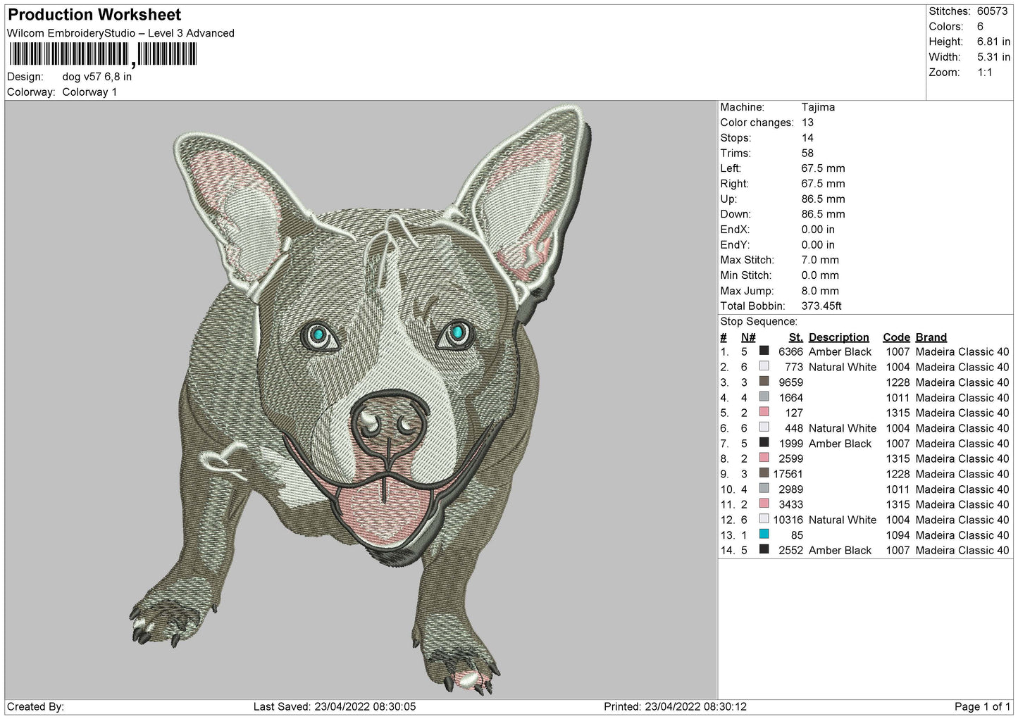Click the 'Stop Sequence:' heading
The width and height of the screenshot is (1018, 719).
(x=759, y=322)
